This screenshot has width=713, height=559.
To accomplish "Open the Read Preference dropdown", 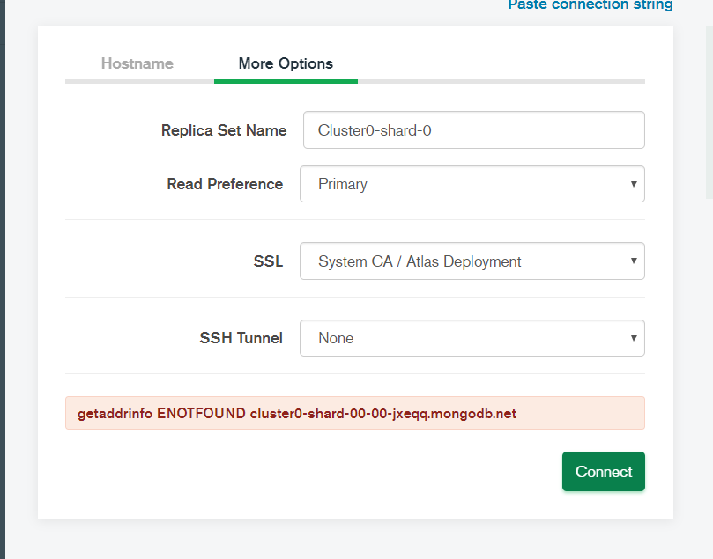I will pyautogui.click(x=472, y=184).
